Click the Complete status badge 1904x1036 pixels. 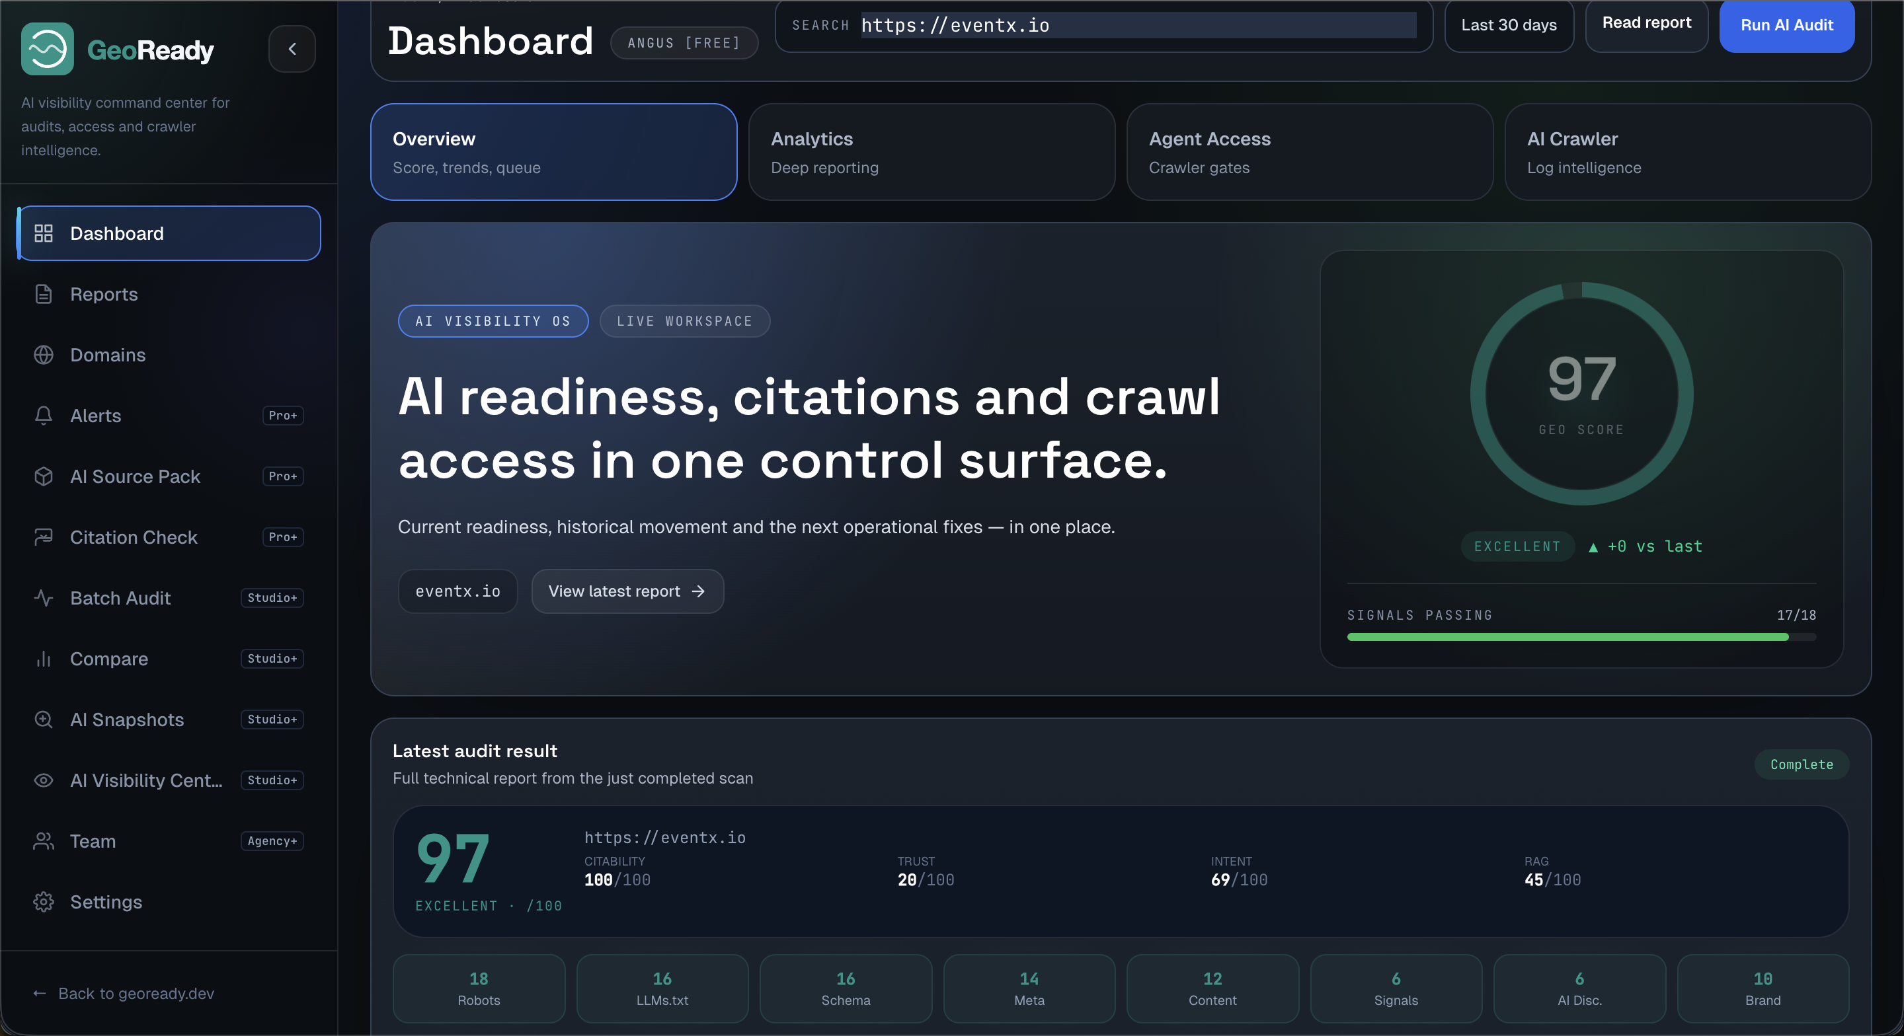click(1802, 764)
